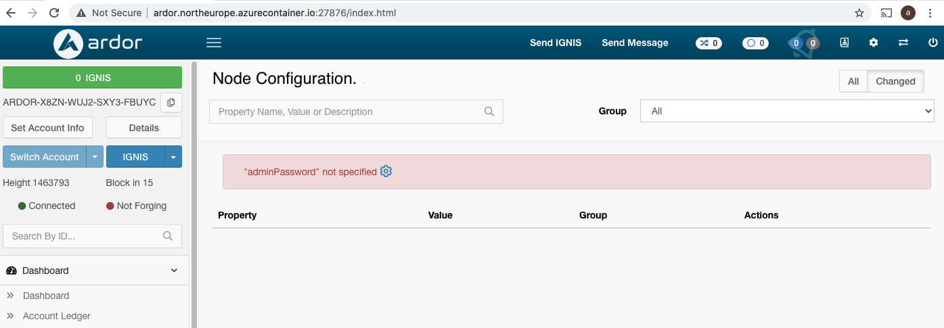Click Block in 15 text
The height and width of the screenshot is (328, 944).
[x=129, y=183]
